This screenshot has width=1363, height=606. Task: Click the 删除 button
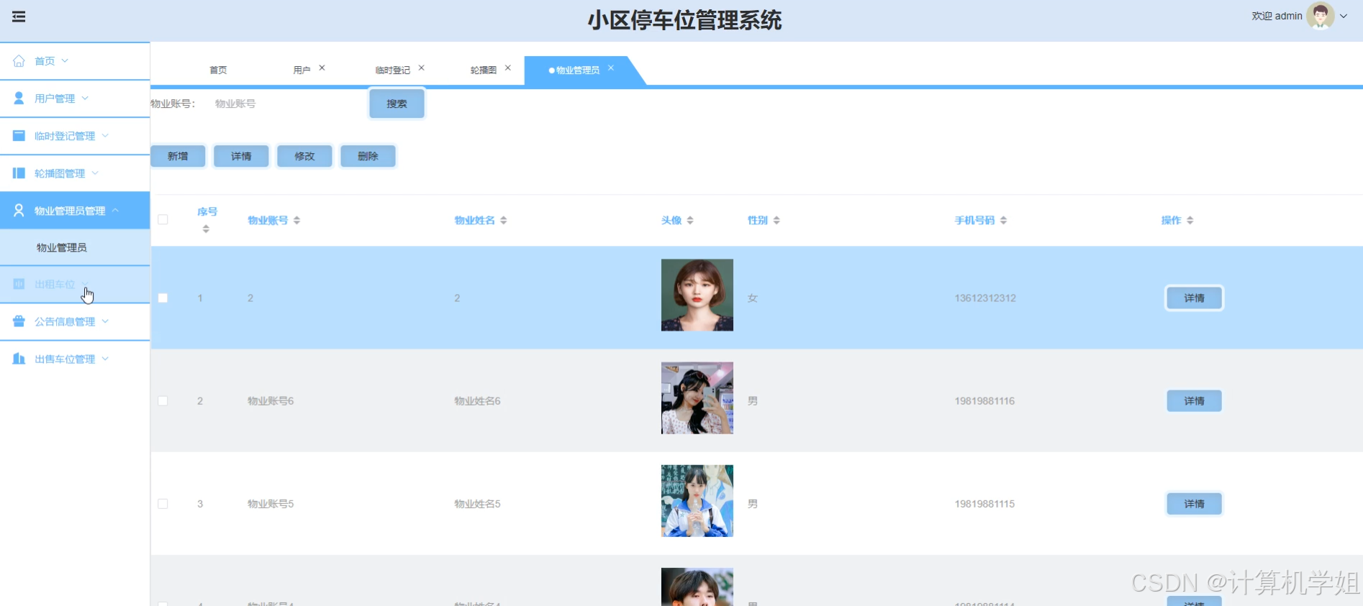[x=368, y=156]
